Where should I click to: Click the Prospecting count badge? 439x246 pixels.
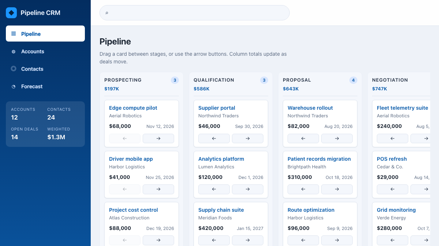click(175, 80)
